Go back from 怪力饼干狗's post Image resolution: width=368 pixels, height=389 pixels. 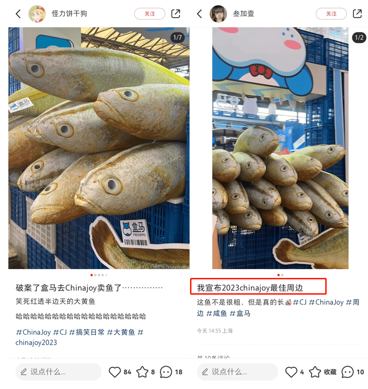[18, 13]
